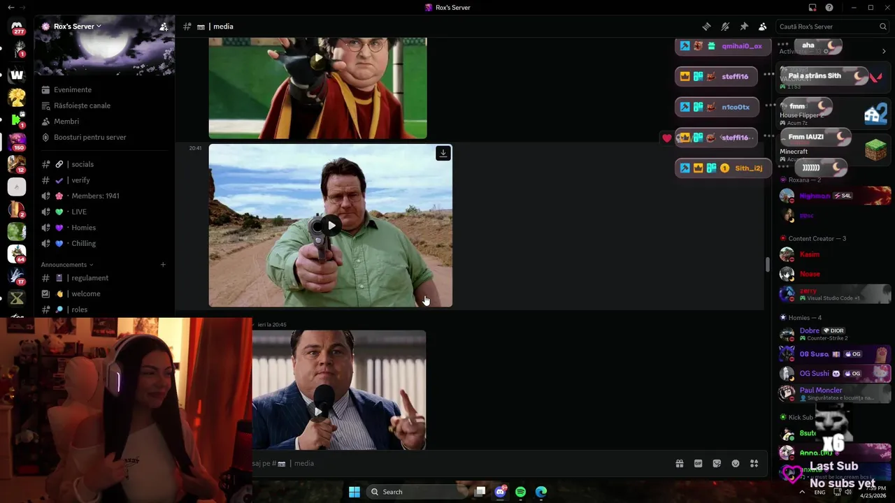895x503 pixels.
Task: Open the yellow flower server icon
Action: (x=17, y=97)
